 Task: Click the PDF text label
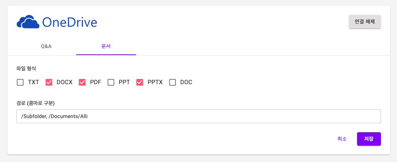click(x=96, y=82)
